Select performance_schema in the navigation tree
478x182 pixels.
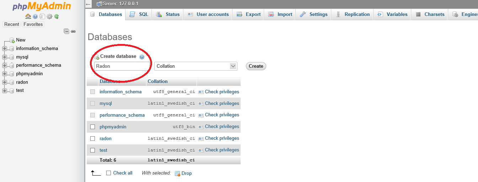pos(38,65)
